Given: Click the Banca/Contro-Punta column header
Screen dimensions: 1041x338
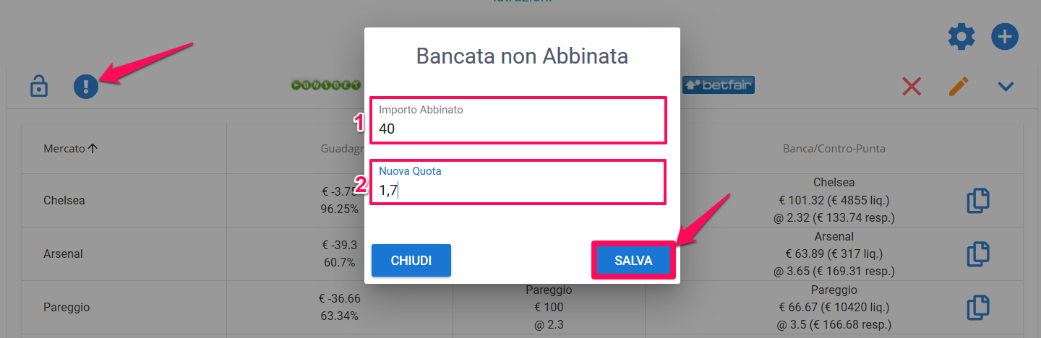Looking at the screenshot, I should (x=834, y=149).
